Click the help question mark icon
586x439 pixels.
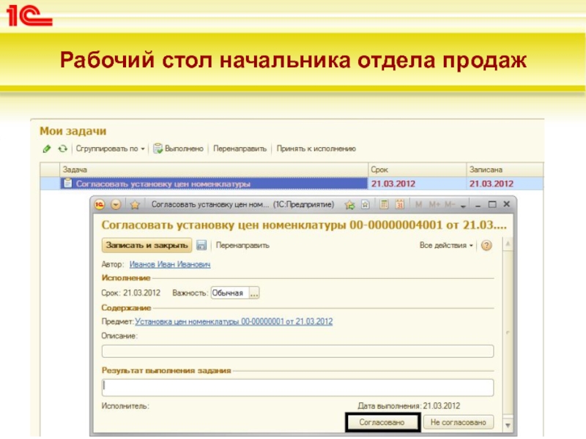click(x=486, y=245)
